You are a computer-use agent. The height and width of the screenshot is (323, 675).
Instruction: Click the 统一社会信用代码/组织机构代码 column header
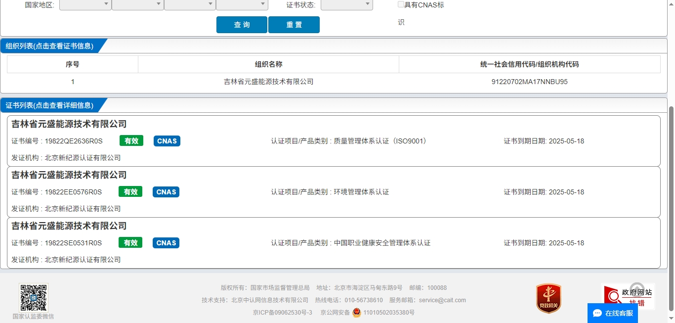[x=529, y=64]
